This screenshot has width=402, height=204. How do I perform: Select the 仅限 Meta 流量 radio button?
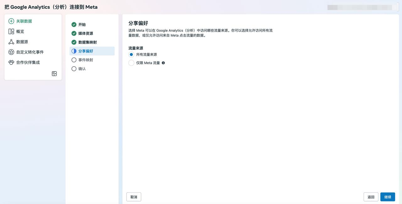point(131,63)
